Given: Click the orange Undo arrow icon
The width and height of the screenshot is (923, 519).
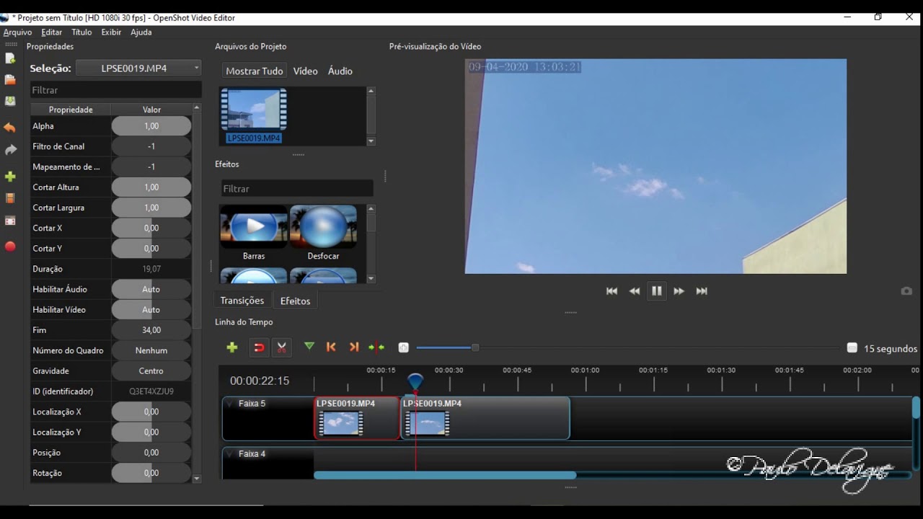Looking at the screenshot, I should 10,128.
